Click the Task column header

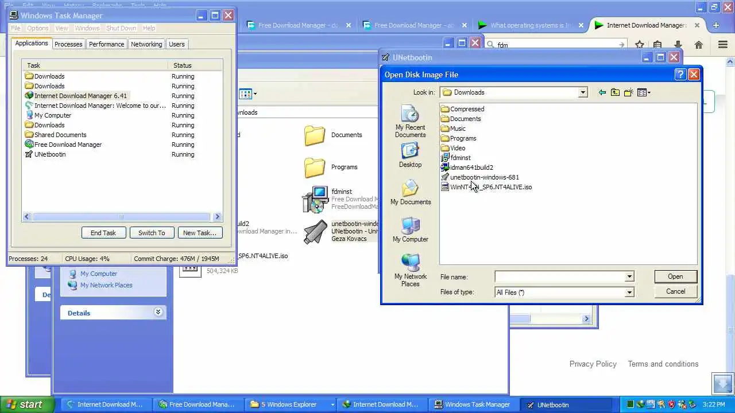(95, 65)
